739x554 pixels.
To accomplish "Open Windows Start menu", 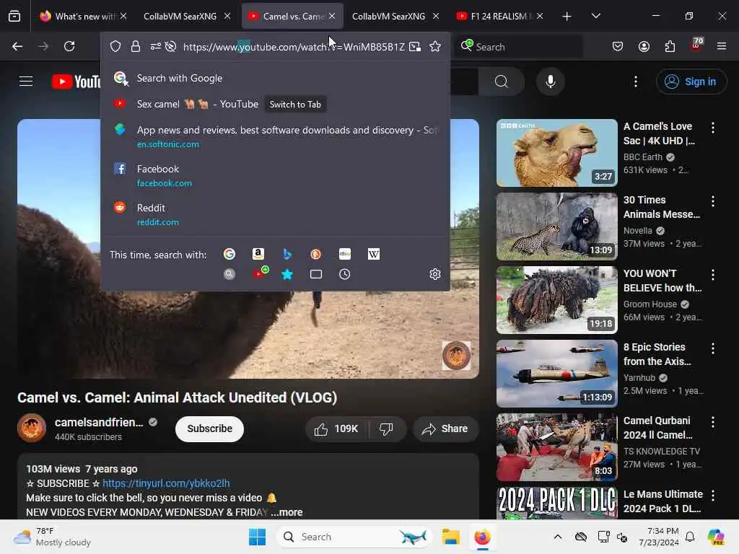I will [258, 537].
